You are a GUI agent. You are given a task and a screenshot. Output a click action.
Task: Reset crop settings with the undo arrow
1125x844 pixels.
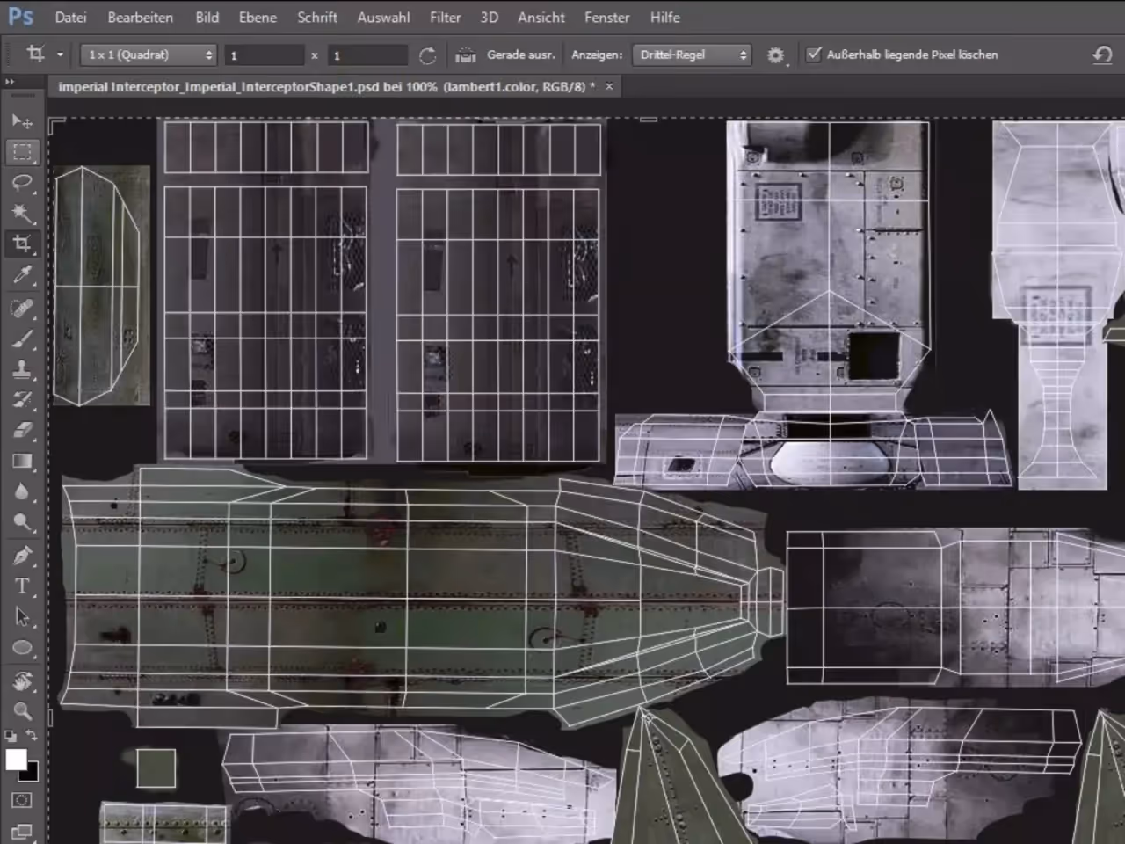(x=1102, y=55)
